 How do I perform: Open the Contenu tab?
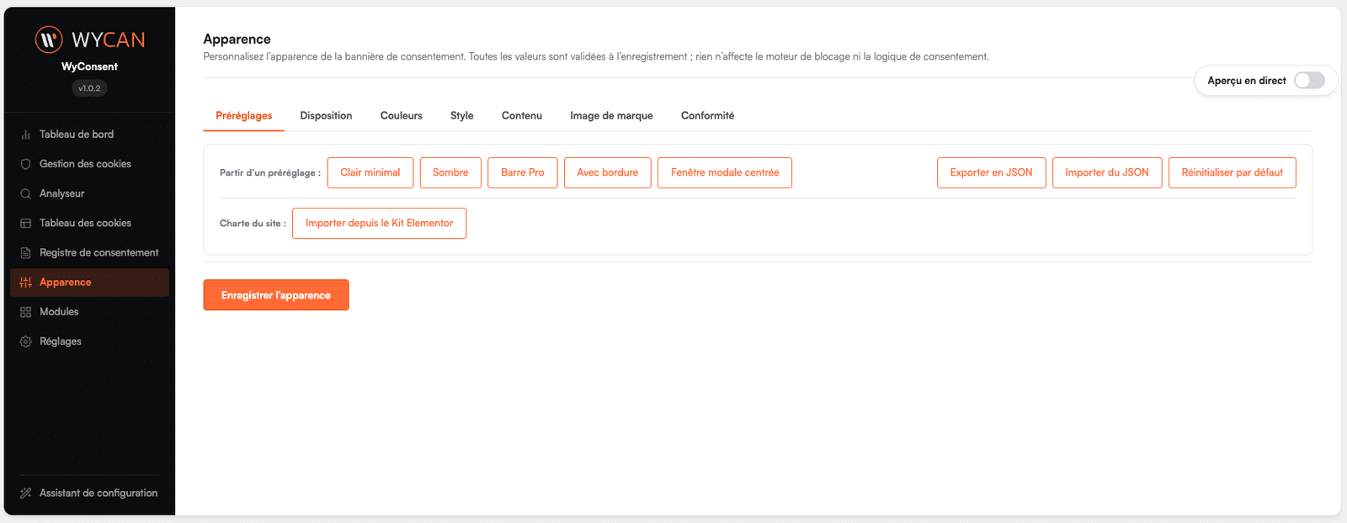click(522, 116)
